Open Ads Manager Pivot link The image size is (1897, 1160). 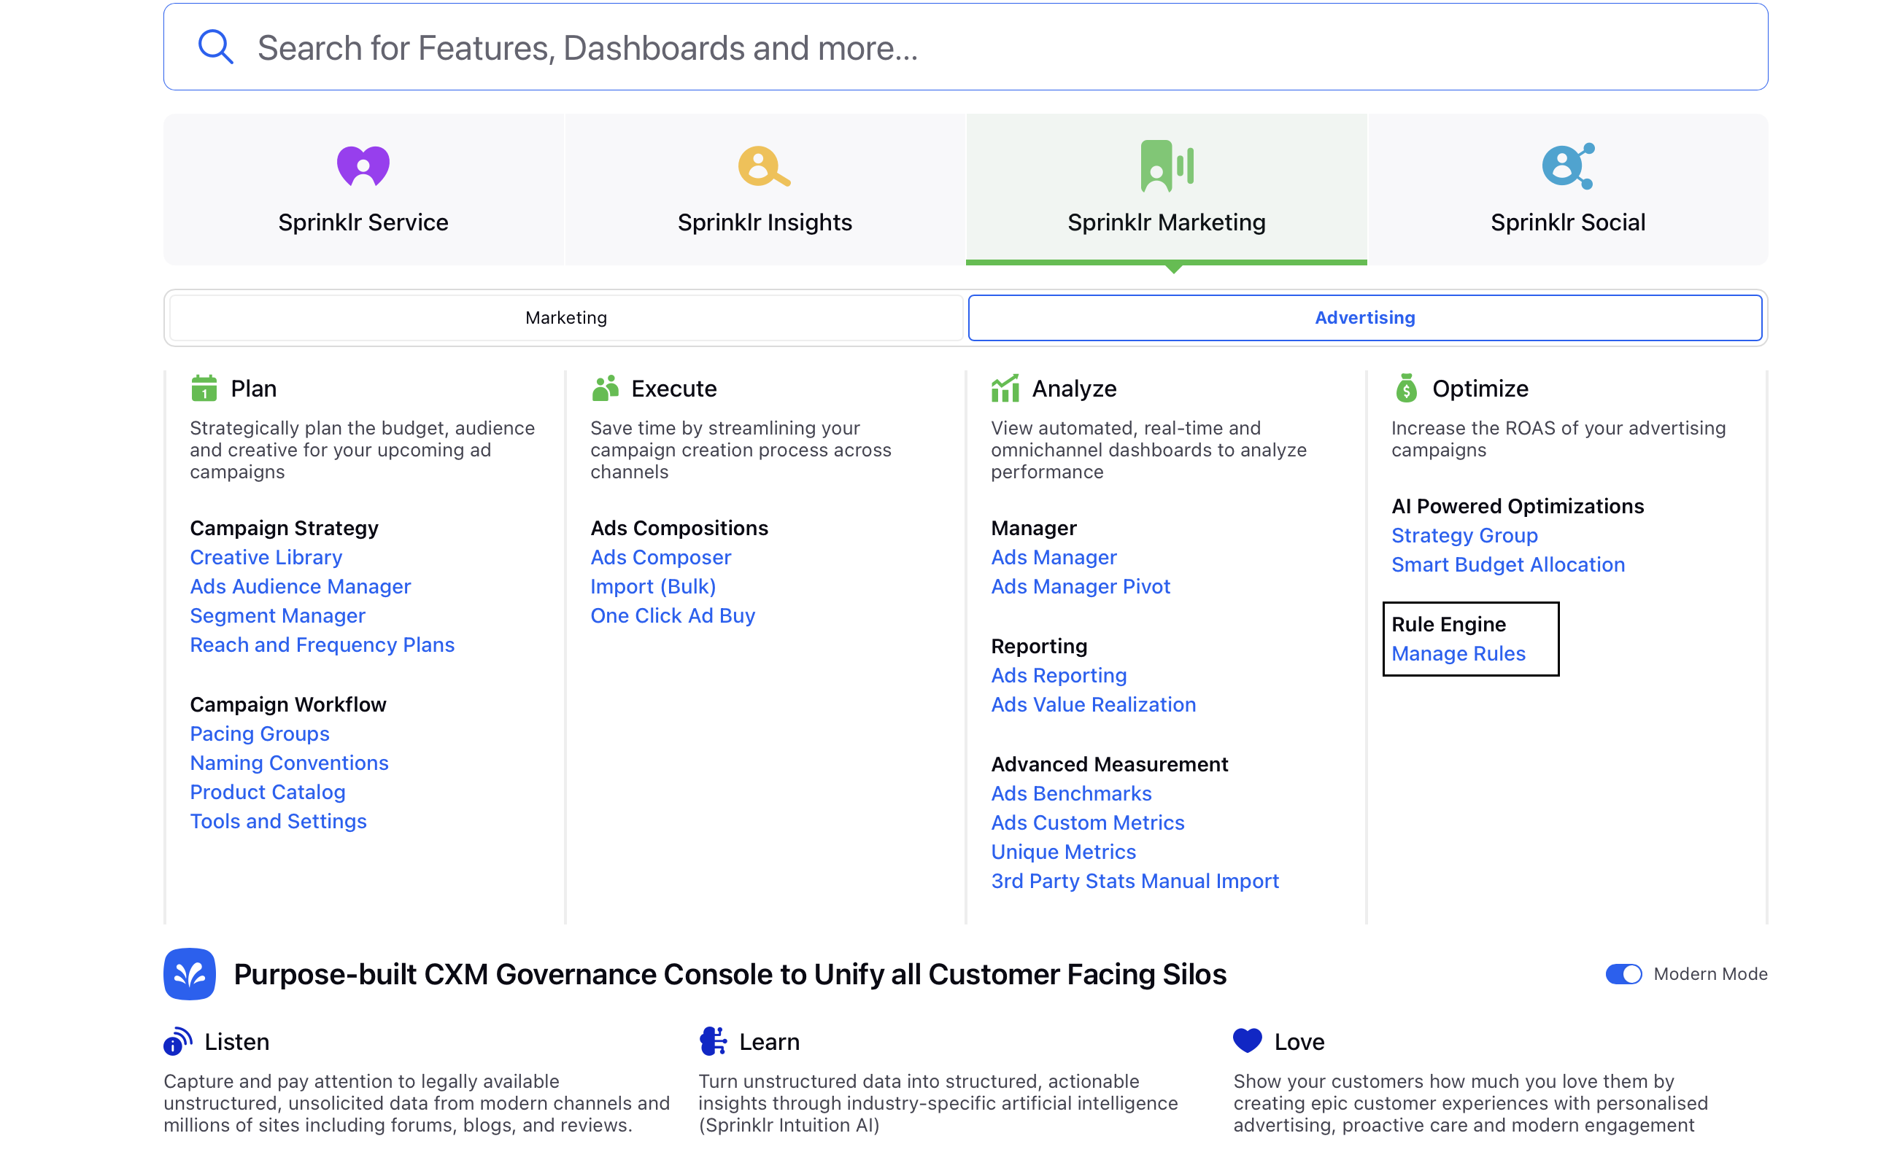point(1080,586)
